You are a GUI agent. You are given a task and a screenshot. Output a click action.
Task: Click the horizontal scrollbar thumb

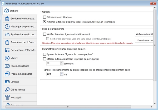[68, 107]
